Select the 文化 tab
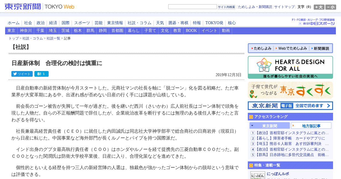Image resolution: width=341 pixels, height=179 pixels. tap(165, 31)
